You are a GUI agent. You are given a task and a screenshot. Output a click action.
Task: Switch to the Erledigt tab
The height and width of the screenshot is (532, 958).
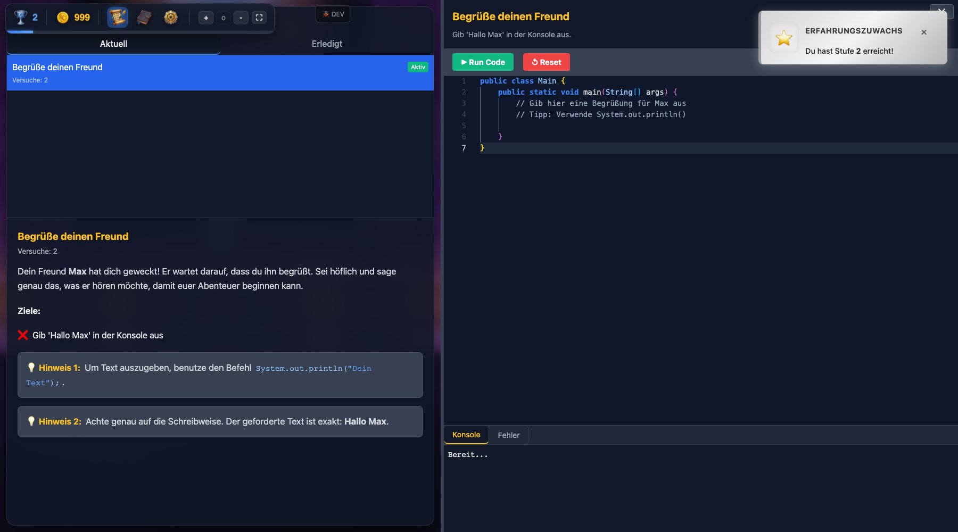(326, 44)
